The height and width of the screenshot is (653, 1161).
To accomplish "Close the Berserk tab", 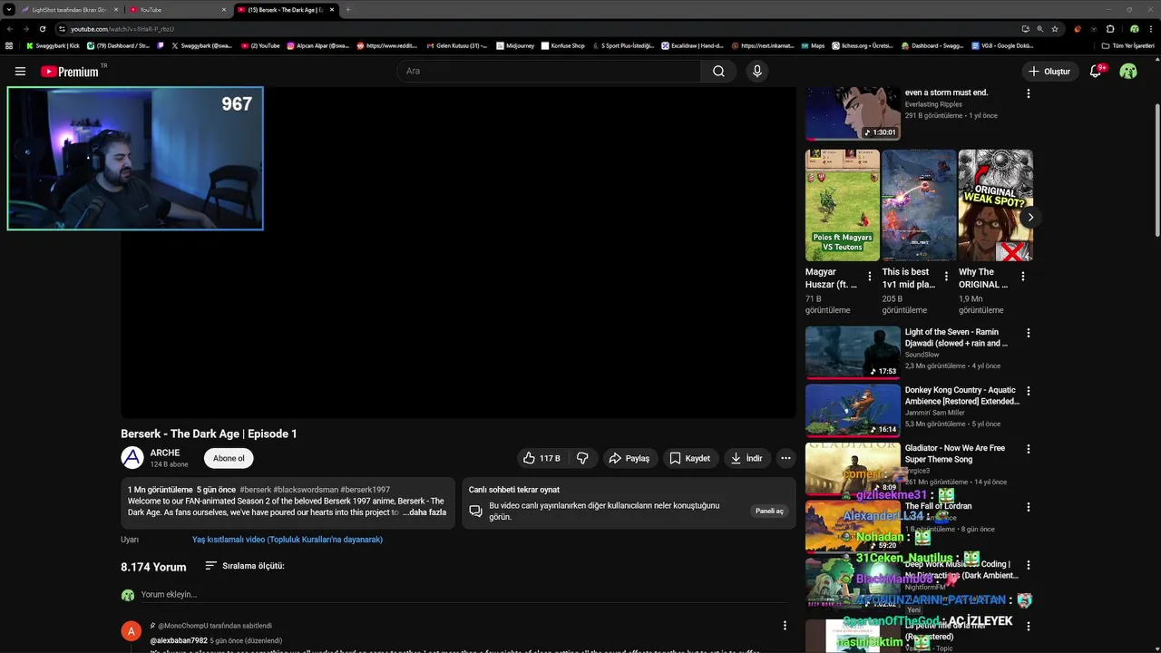I will (332, 9).
